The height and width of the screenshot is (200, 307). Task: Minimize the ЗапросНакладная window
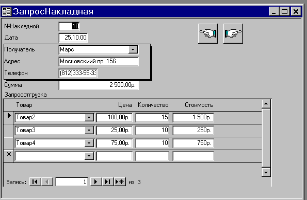[274, 11]
